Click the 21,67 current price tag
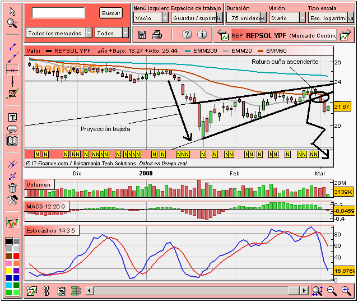The width and height of the screenshot is (358, 302). click(342, 106)
